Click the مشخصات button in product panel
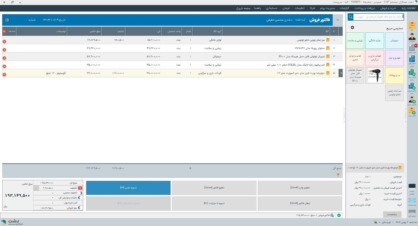Image resolution: width=418 pixels, height=226 pixels. (392, 214)
